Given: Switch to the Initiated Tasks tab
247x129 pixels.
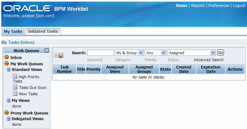Looking at the screenshot, I should click(43, 32).
